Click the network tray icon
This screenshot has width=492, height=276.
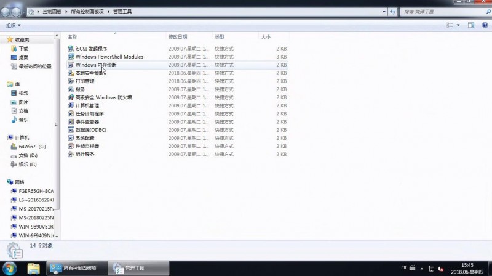(432, 269)
